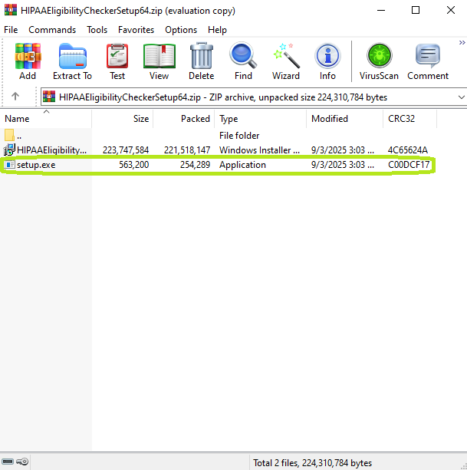Open the Commands menu

click(x=52, y=30)
